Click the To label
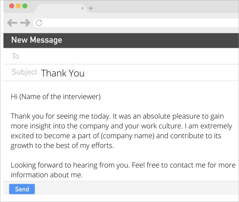239x202 pixels. pos(16,56)
